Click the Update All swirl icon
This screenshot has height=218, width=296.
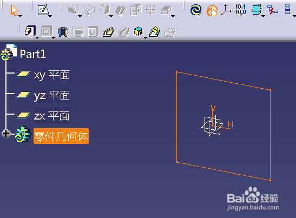196,10
